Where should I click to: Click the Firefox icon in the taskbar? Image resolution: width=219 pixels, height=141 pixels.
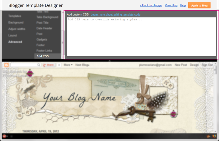(214, 136)
